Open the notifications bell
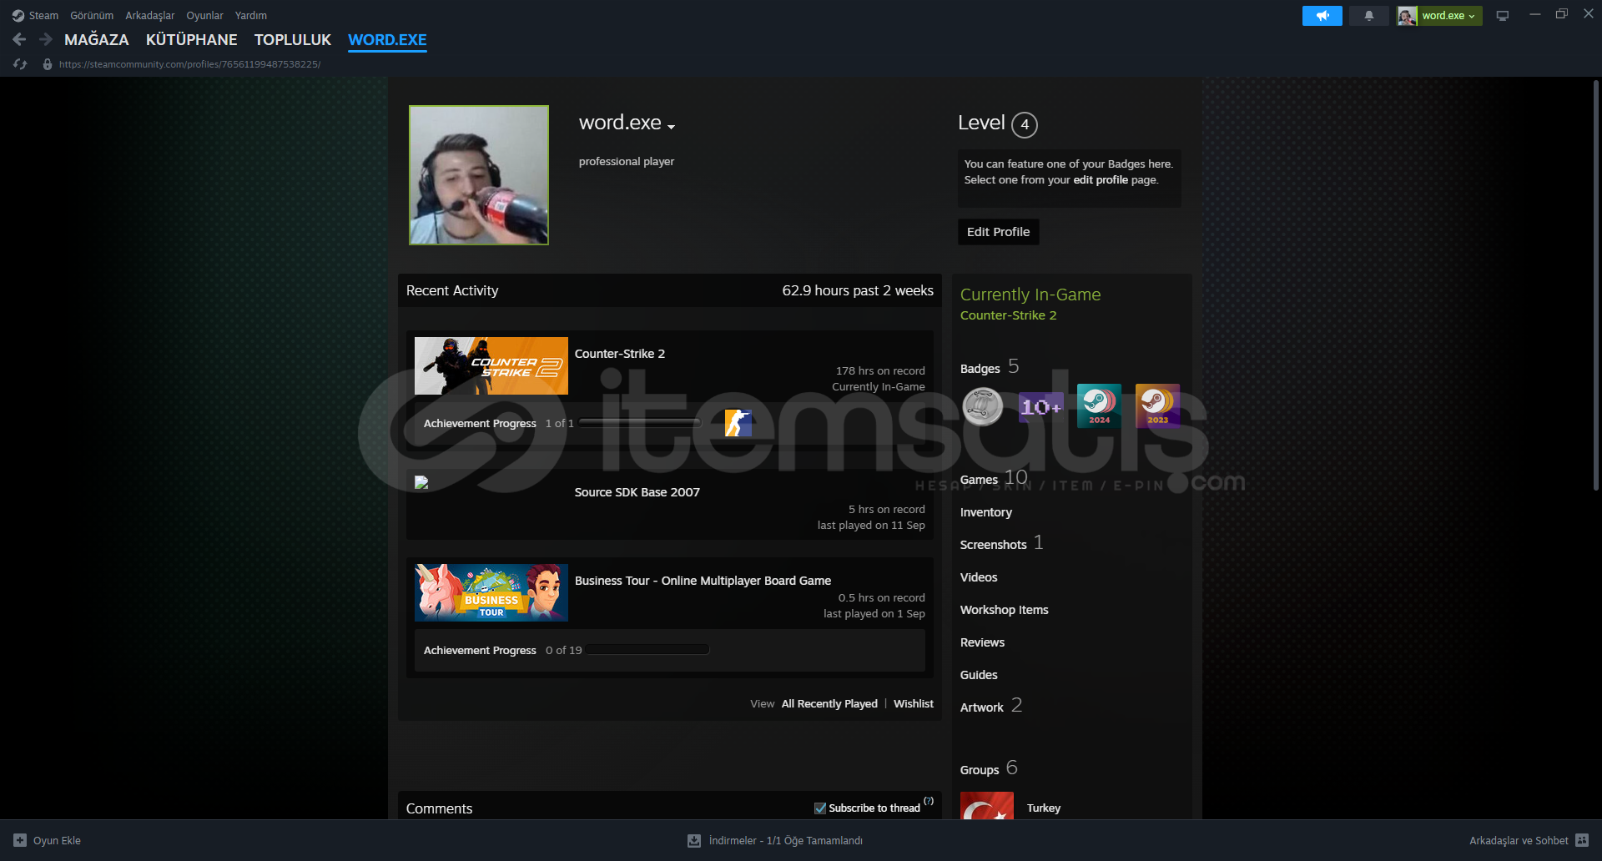 point(1368,16)
